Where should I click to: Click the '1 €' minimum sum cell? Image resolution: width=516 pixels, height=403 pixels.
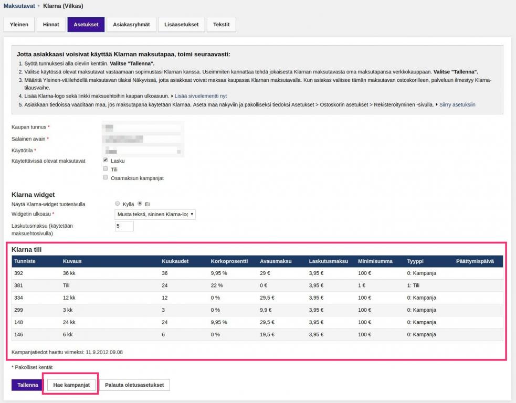pos(362,285)
